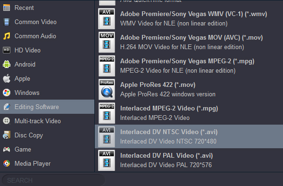Select Interlaced DV PAL Video (*.avi)
Viewport: 283px width, 186px height.
pyautogui.click(x=189, y=161)
